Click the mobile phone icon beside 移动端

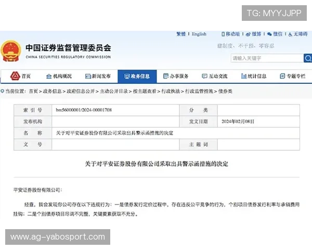(x=223, y=34)
